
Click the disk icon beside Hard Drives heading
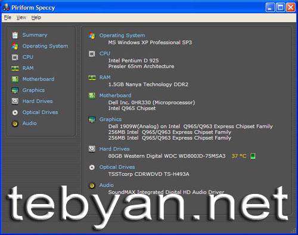click(x=92, y=149)
